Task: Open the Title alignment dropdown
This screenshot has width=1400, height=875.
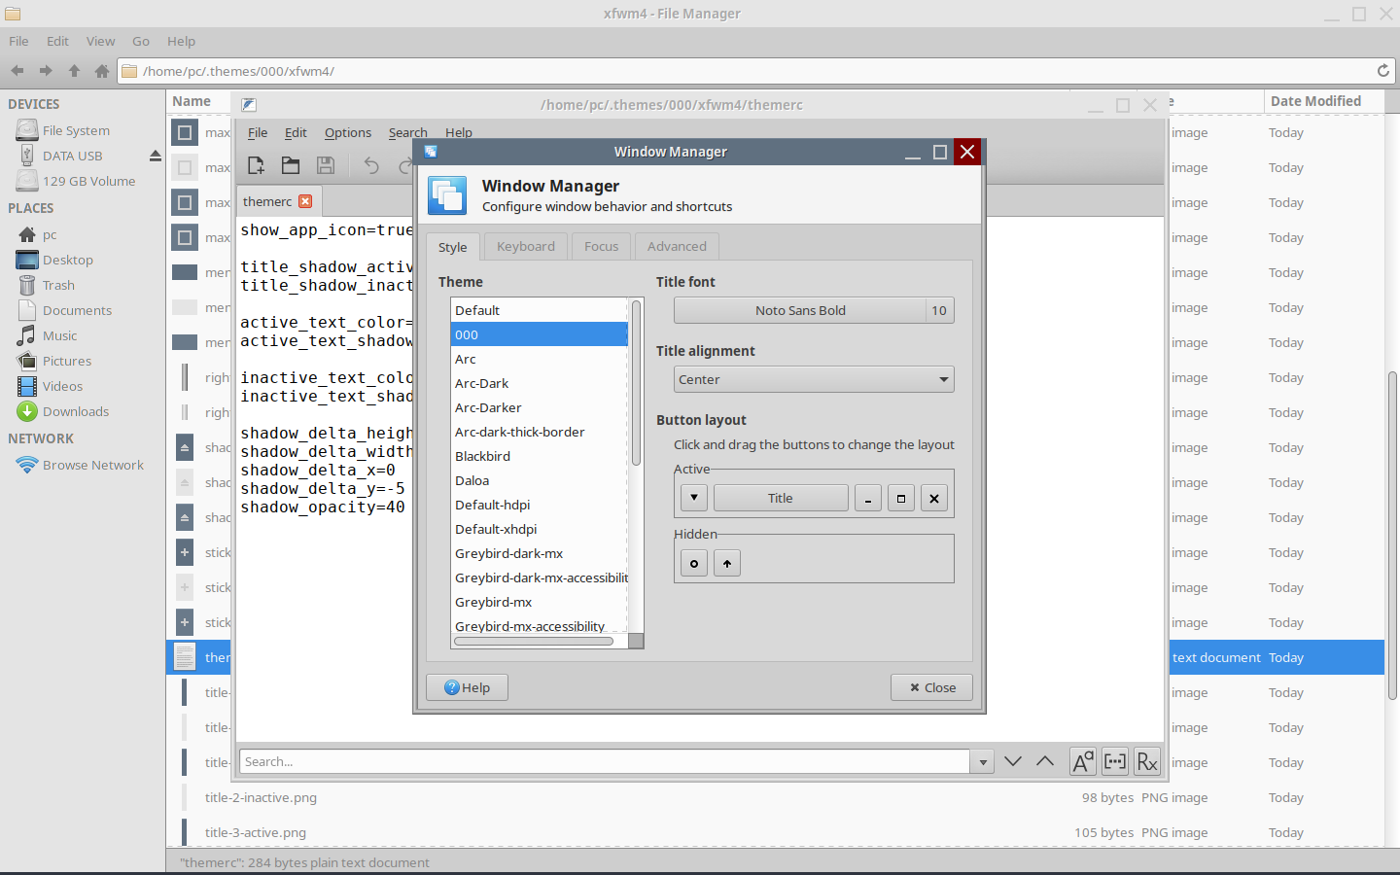Action: pos(814,379)
